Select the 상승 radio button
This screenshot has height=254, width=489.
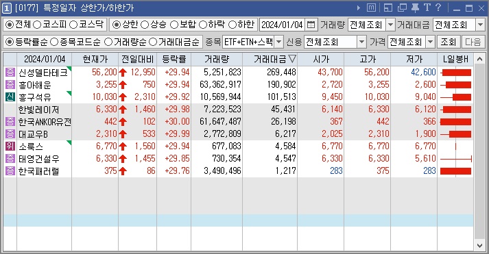(x=145, y=25)
